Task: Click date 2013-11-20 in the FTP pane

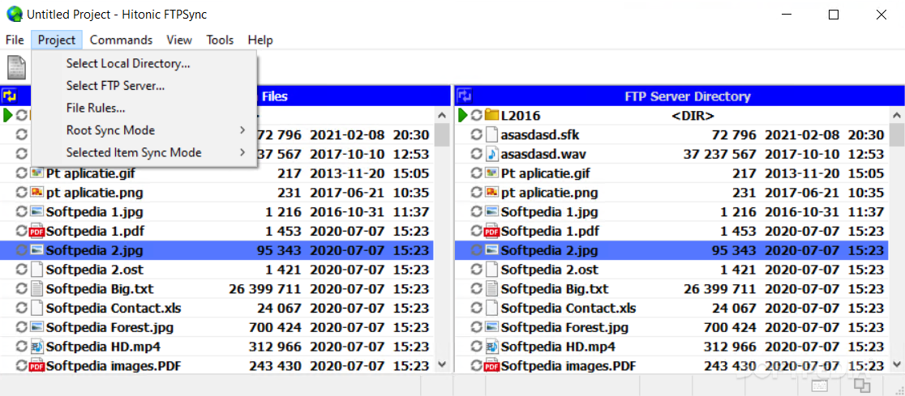Action: (802, 173)
